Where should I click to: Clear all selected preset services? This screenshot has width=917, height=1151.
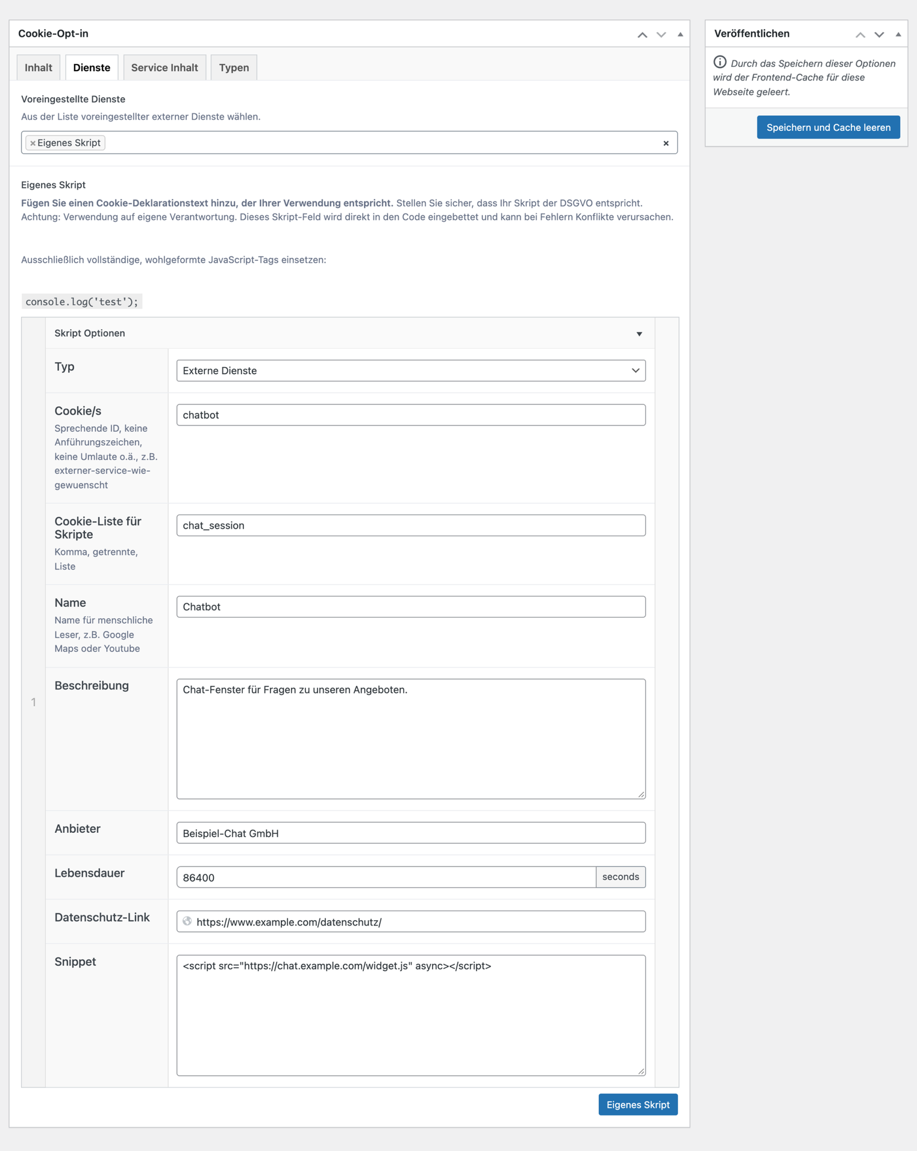(x=666, y=143)
